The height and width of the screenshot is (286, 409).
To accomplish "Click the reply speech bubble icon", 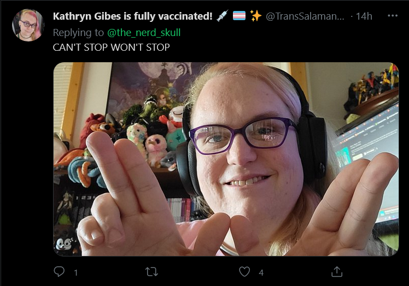I will (59, 271).
